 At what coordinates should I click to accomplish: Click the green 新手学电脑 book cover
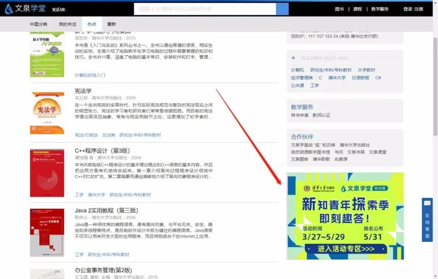[47, 55]
